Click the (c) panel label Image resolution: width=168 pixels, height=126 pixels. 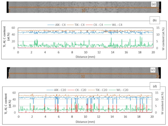[153, 70]
